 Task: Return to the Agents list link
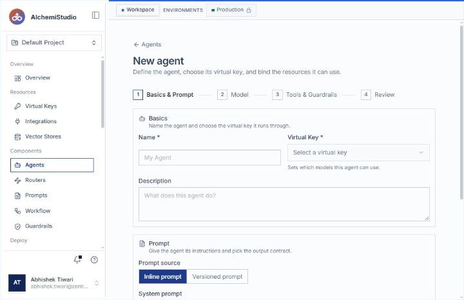[x=148, y=45]
